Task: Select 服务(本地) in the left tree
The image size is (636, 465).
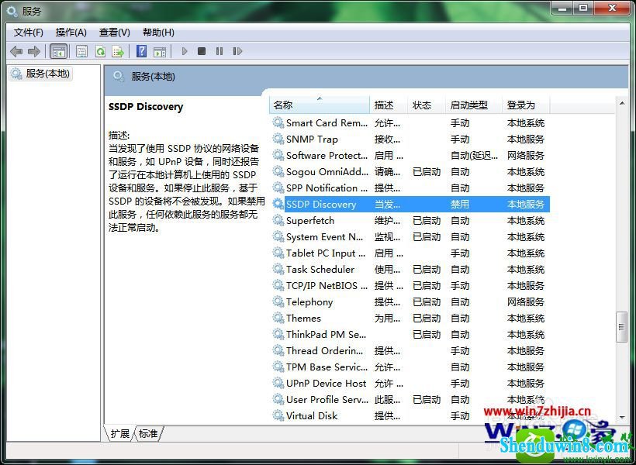Action: 41,74
